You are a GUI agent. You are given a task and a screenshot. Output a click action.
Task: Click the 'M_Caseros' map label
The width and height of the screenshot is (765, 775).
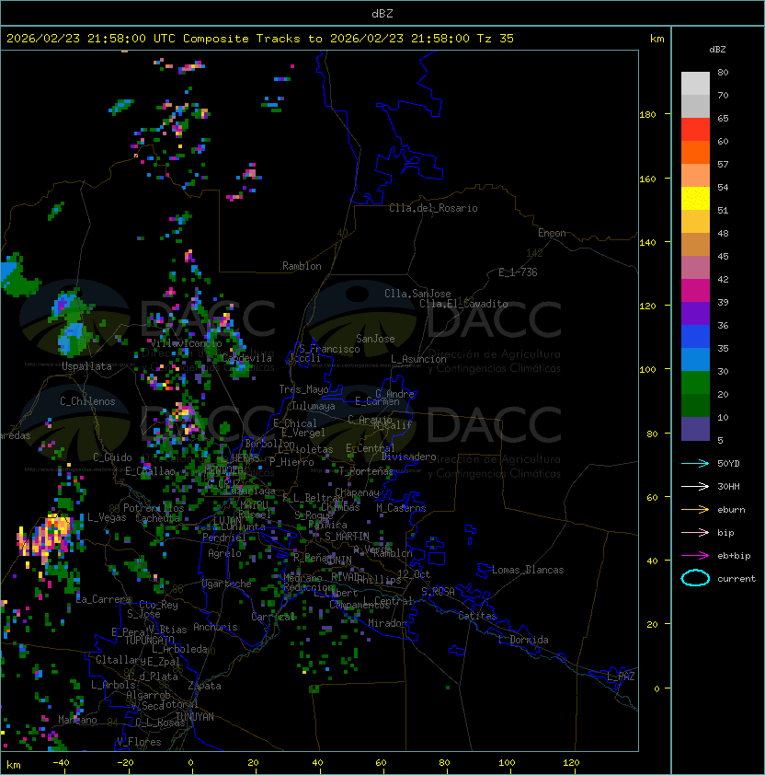click(401, 508)
